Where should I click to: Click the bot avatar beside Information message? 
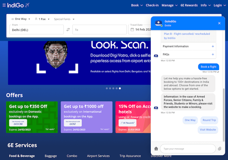tap(156, 108)
